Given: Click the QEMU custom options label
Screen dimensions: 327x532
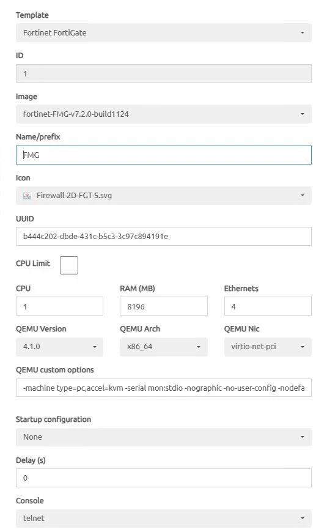Looking at the screenshot, I should 55,370.
